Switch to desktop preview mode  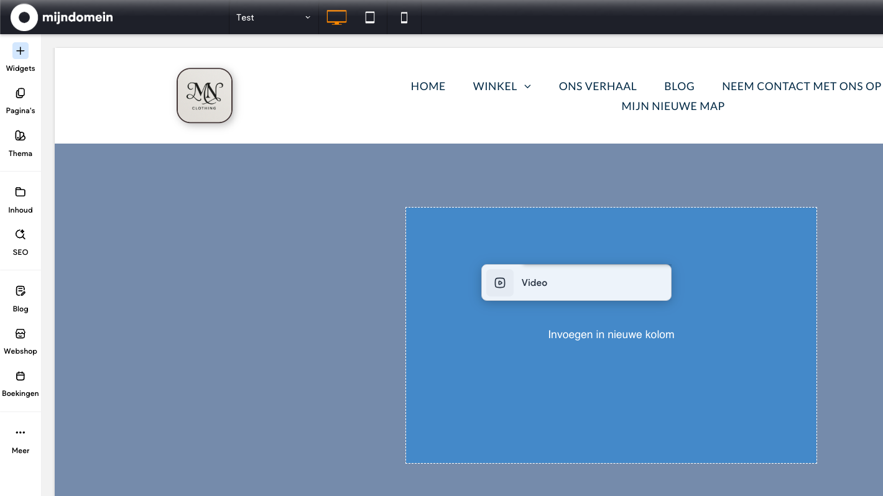[x=336, y=17]
